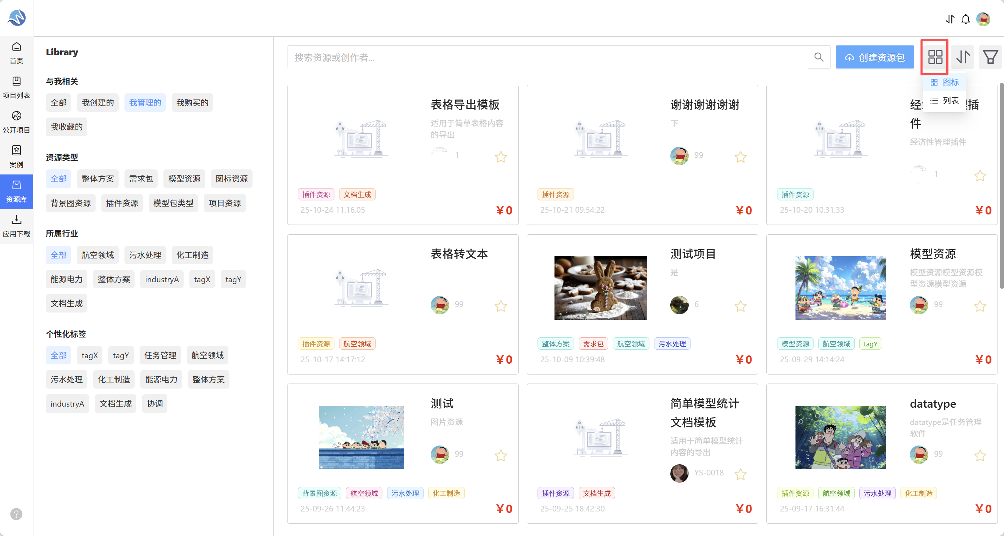Screen dimensions: 1004x536
Task: Open 项目列表 in the sidebar
Action: click(16, 88)
